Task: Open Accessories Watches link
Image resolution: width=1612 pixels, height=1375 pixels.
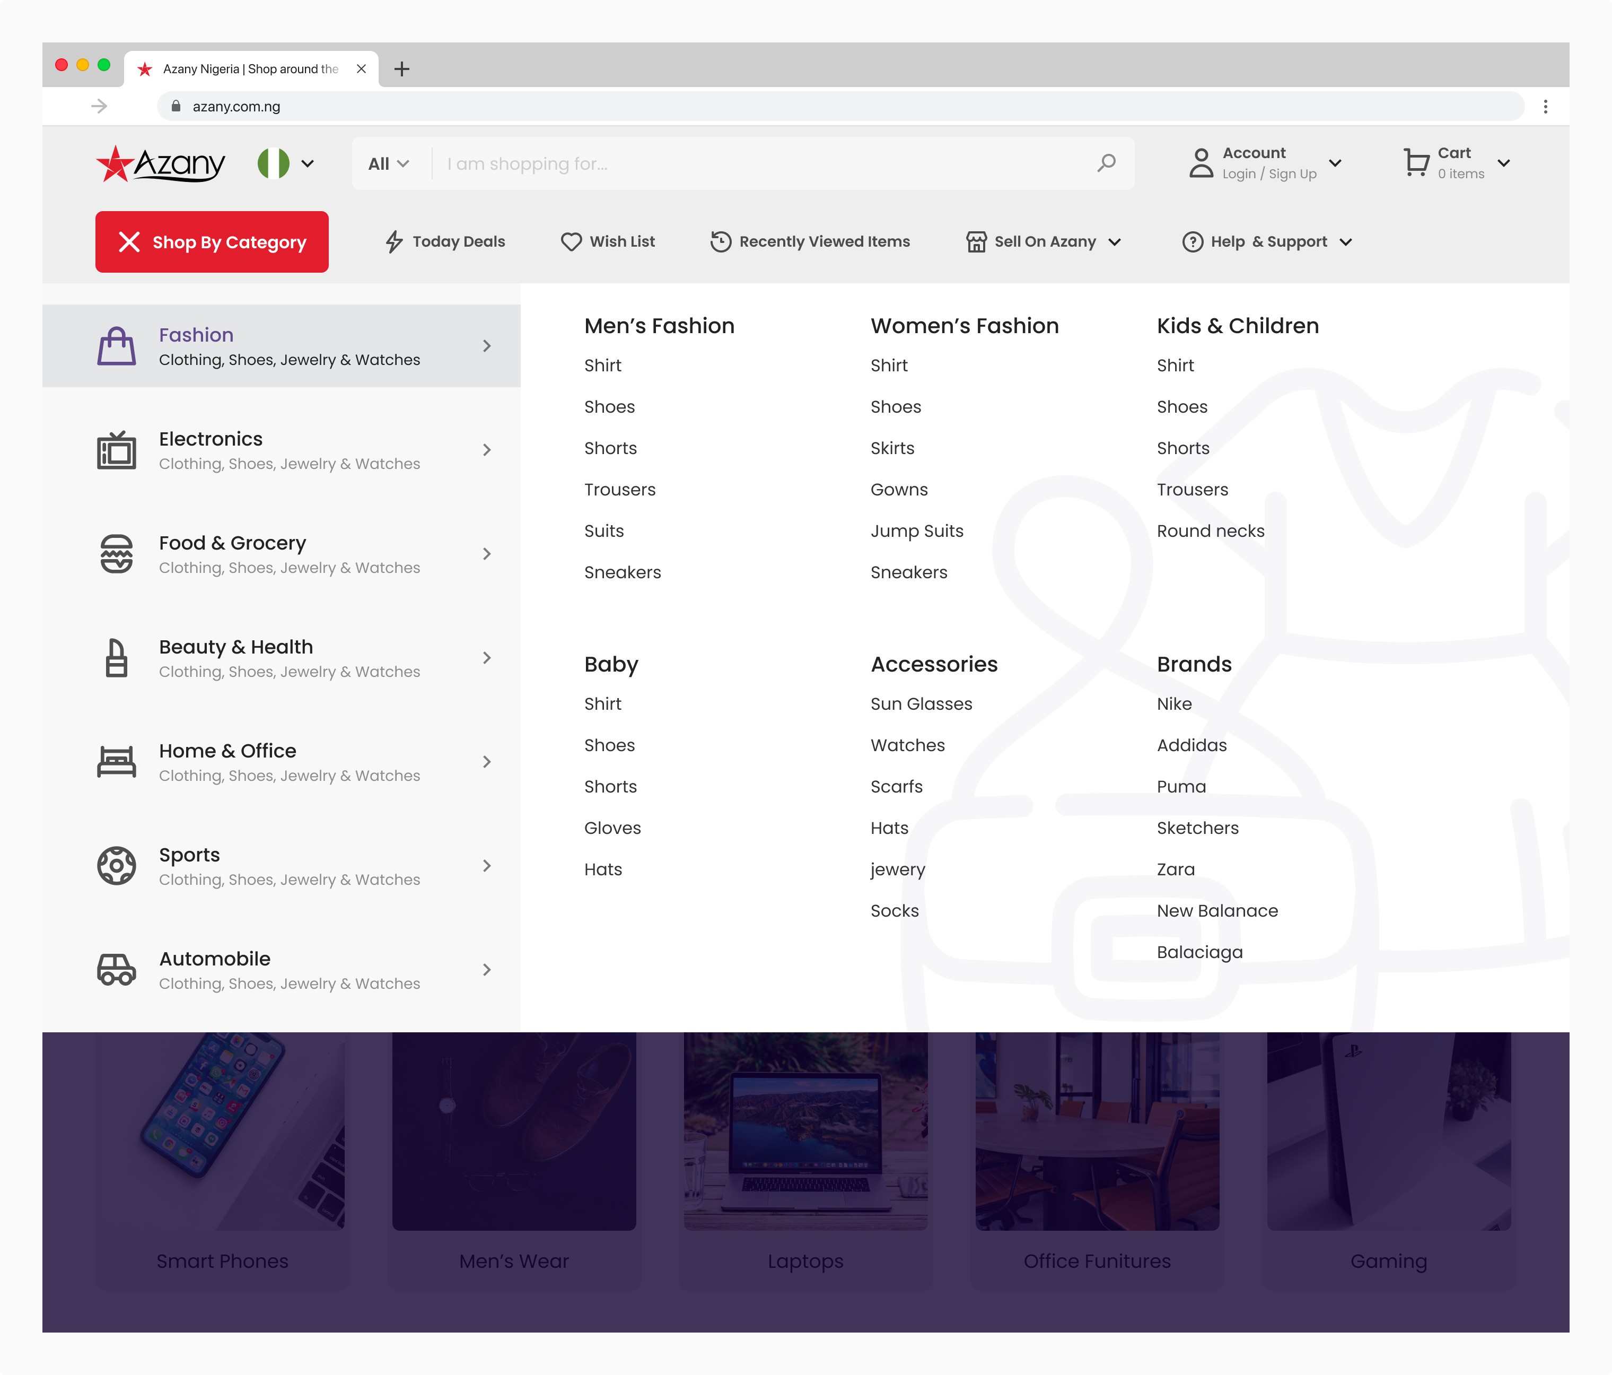Action: click(907, 745)
